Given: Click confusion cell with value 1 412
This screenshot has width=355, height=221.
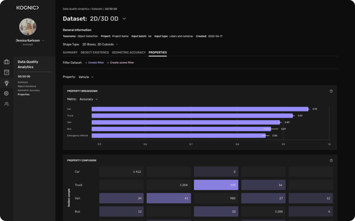Looking at the screenshot, I should coord(122,172).
